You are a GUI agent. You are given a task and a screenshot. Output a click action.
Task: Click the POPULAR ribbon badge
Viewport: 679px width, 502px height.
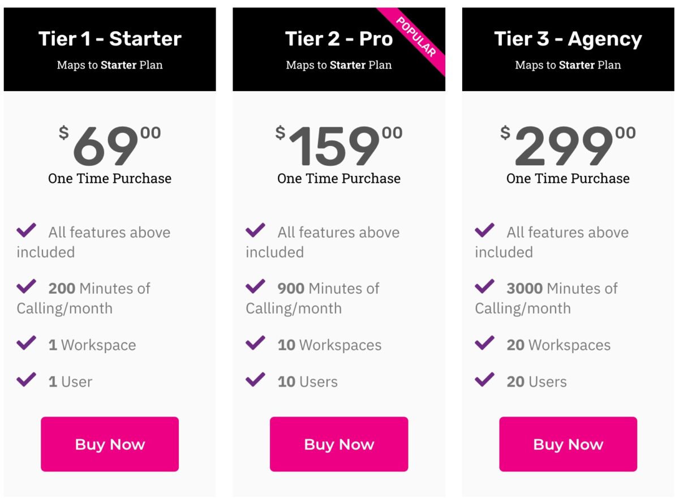tap(416, 37)
